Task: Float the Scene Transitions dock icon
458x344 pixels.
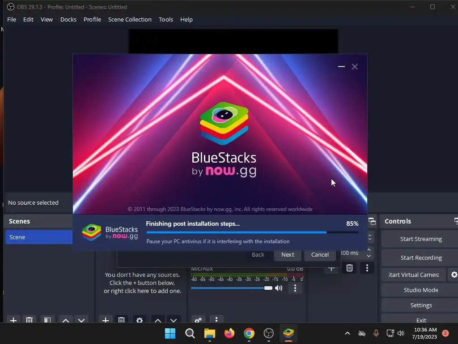Action: click(x=372, y=221)
